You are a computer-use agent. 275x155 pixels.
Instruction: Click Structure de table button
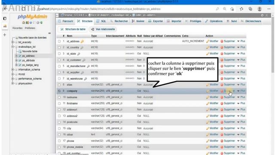(73, 29)
